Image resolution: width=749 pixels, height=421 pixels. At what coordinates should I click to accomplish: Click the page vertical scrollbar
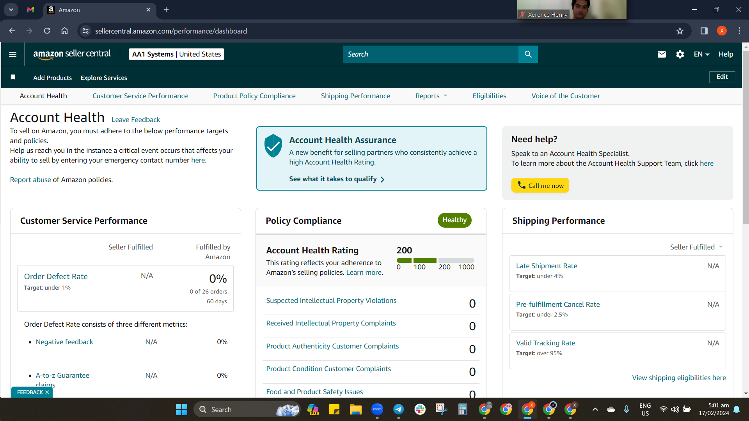click(x=746, y=136)
